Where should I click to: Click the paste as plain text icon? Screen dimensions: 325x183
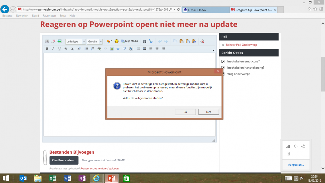[x=188, y=41]
